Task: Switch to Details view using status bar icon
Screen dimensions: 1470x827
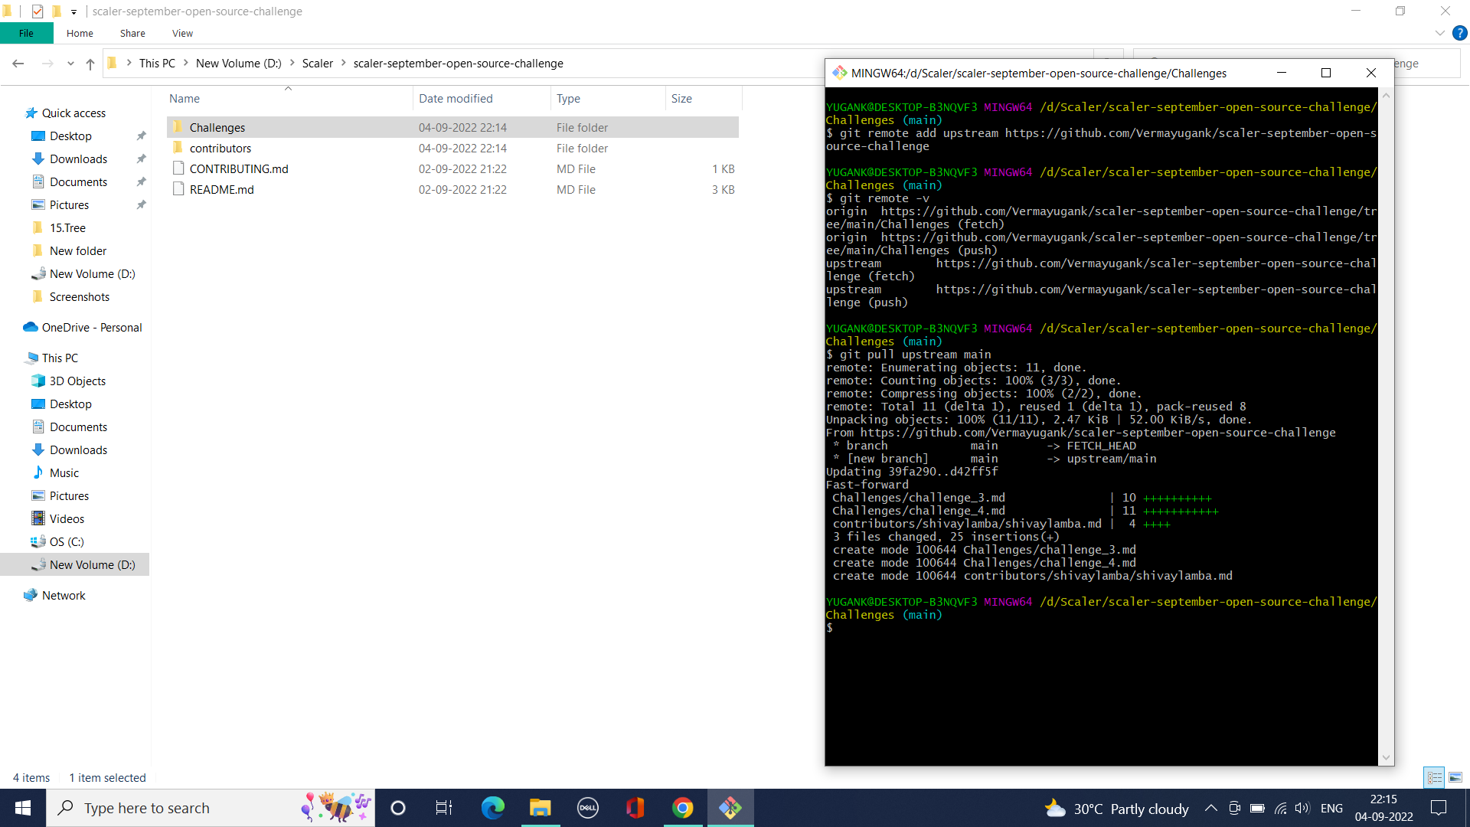Action: (1432, 777)
